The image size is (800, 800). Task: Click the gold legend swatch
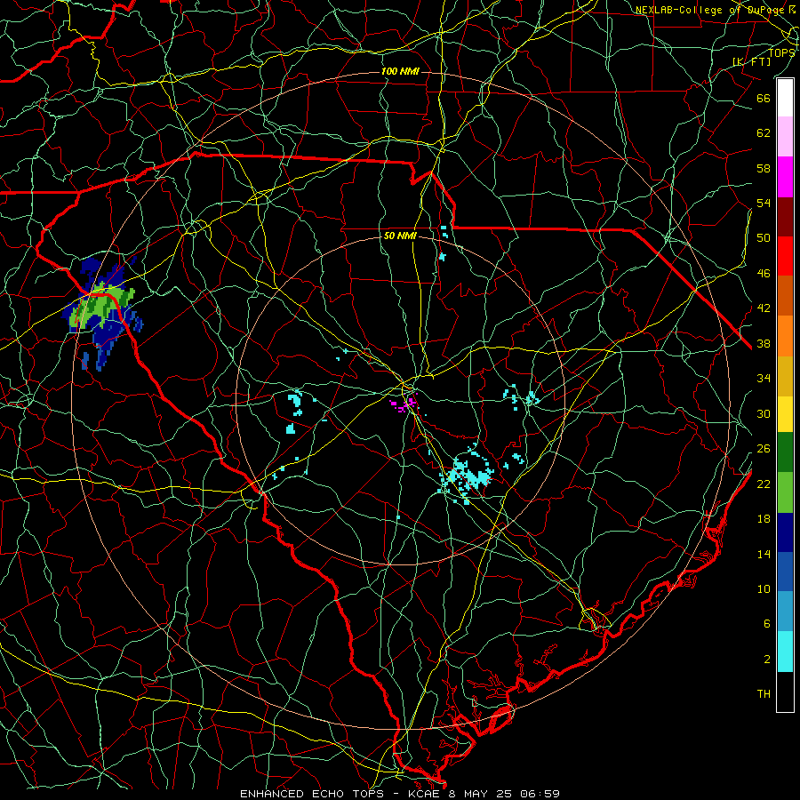785,377
